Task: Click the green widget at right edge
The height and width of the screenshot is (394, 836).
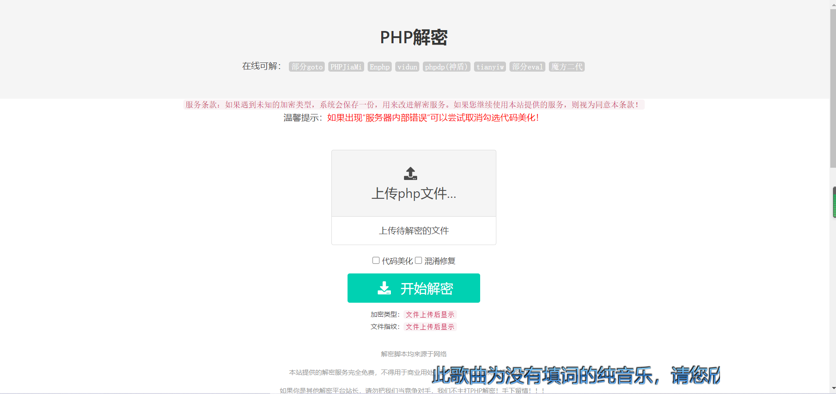Action: click(x=834, y=202)
